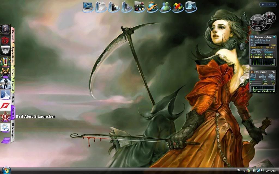Screen dimensions: 279x174
Task: Open the gears settings icon in sidebar
Action: (x=5, y=127)
